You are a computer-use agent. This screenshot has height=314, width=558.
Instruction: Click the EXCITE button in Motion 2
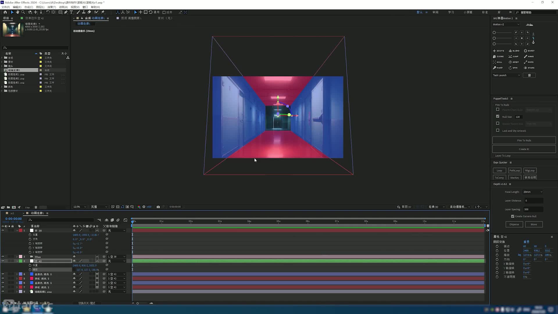coord(499,51)
